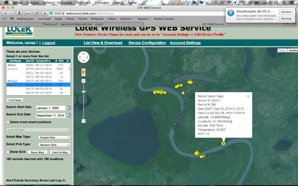
Task: Click the Reset Map button
Action: pyautogui.click(x=37, y=152)
